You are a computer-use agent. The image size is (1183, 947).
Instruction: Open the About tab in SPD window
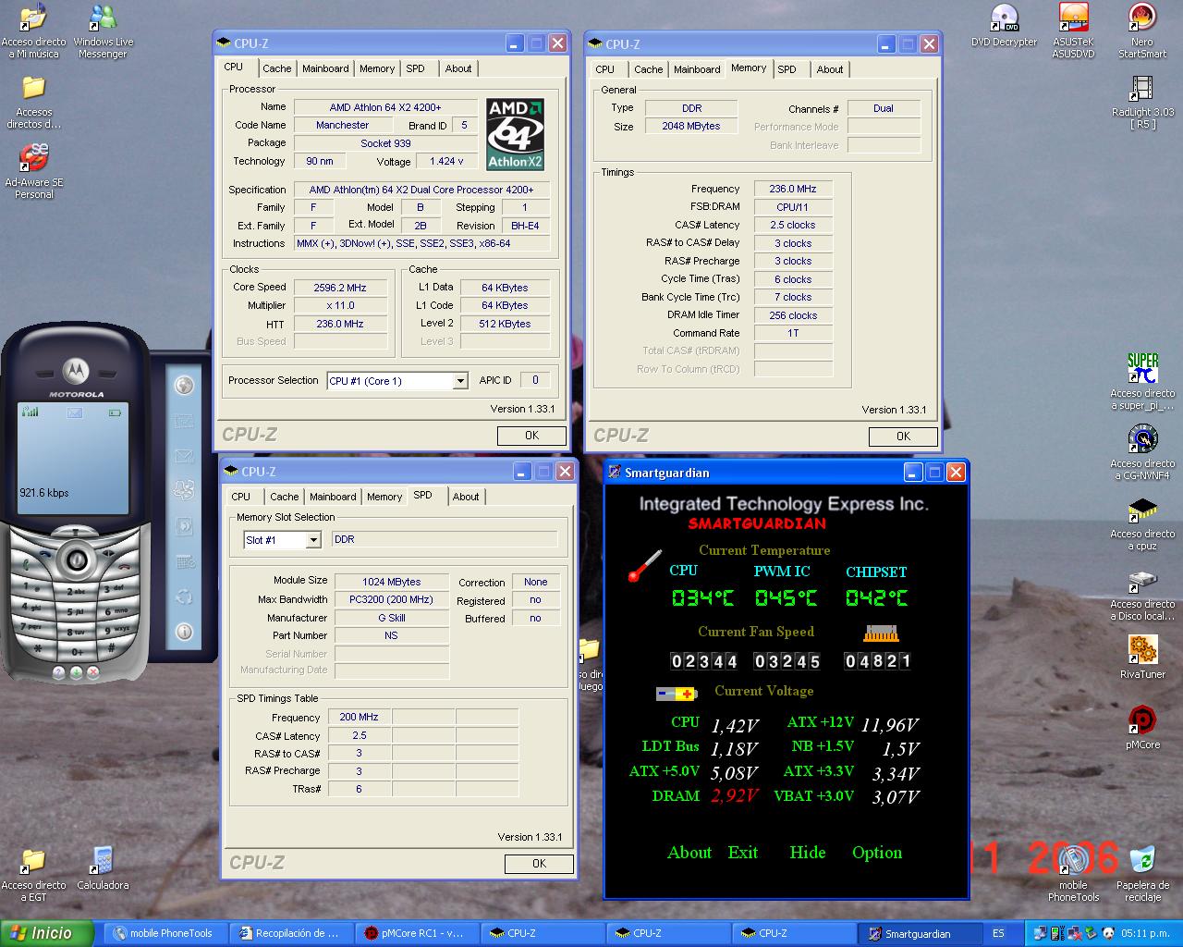(466, 497)
